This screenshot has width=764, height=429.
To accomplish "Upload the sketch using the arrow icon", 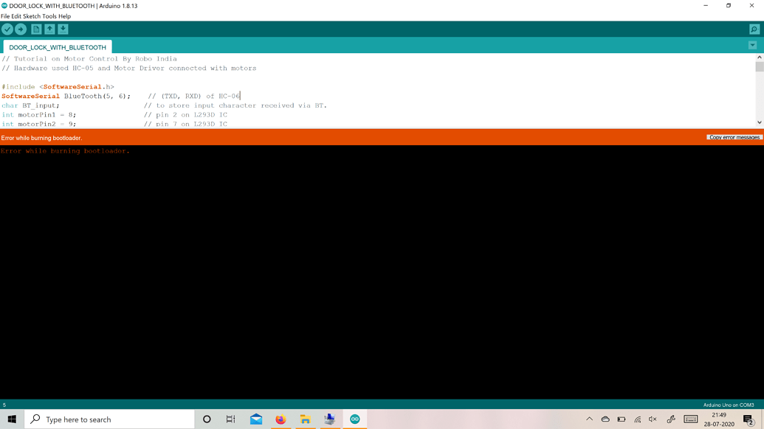I will [x=21, y=29].
